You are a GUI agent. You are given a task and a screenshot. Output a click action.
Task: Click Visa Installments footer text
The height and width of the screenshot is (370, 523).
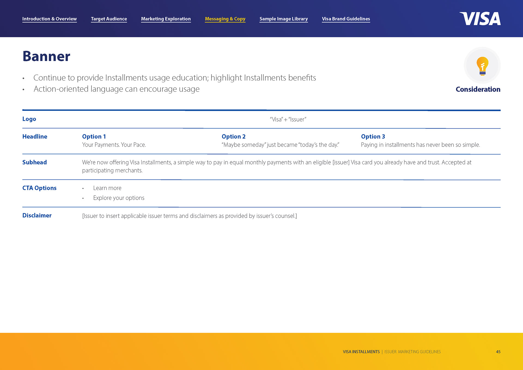(x=361, y=352)
